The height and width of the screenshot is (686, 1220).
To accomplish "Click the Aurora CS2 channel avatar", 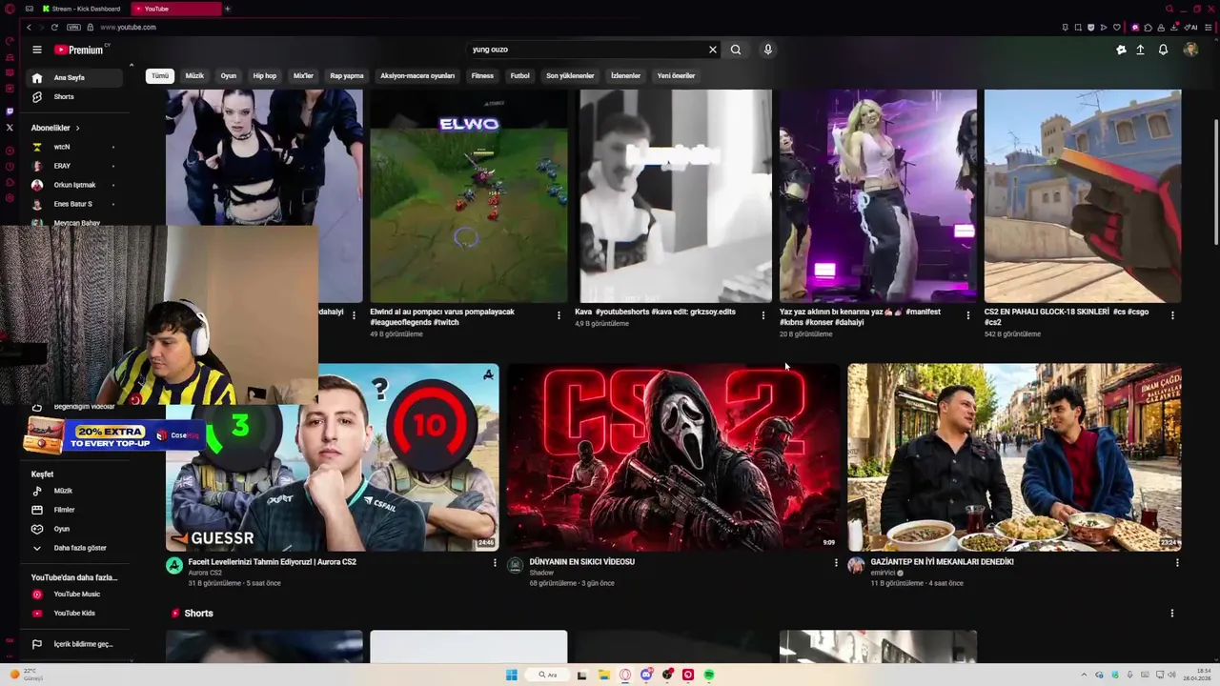I will click(174, 566).
